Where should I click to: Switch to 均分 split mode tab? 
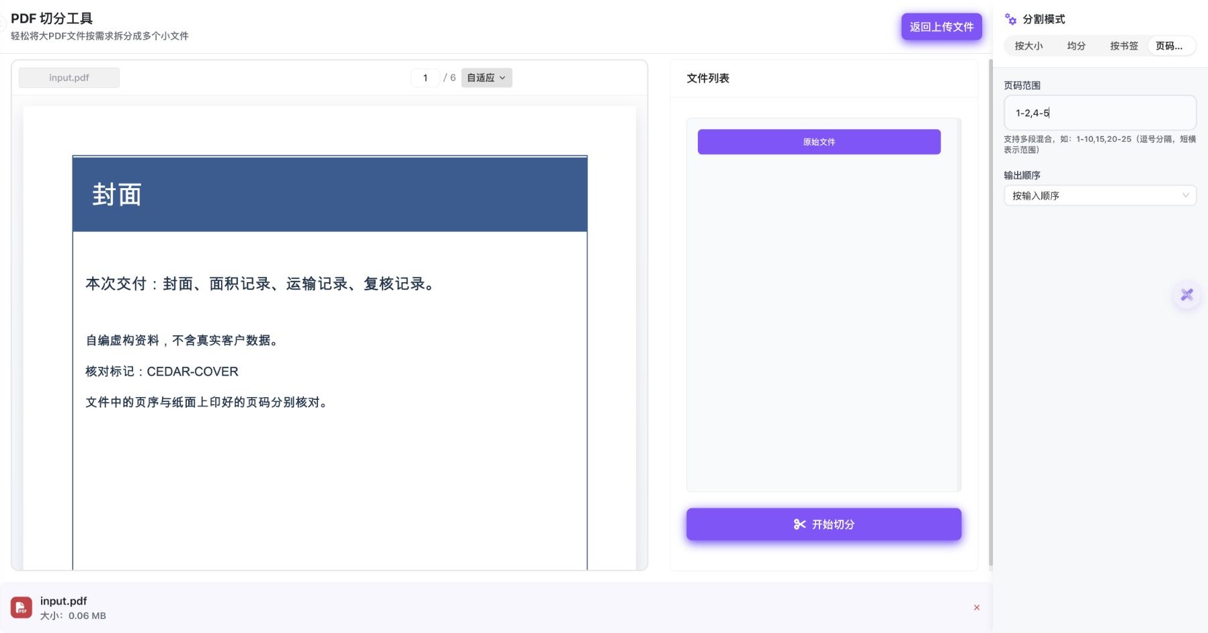1076,46
